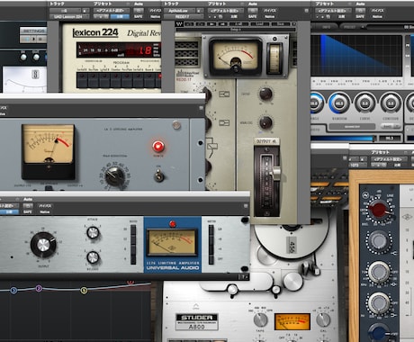Click Native in the REDD window header
Viewport: 414px width, 342px height.
click(x=270, y=16)
